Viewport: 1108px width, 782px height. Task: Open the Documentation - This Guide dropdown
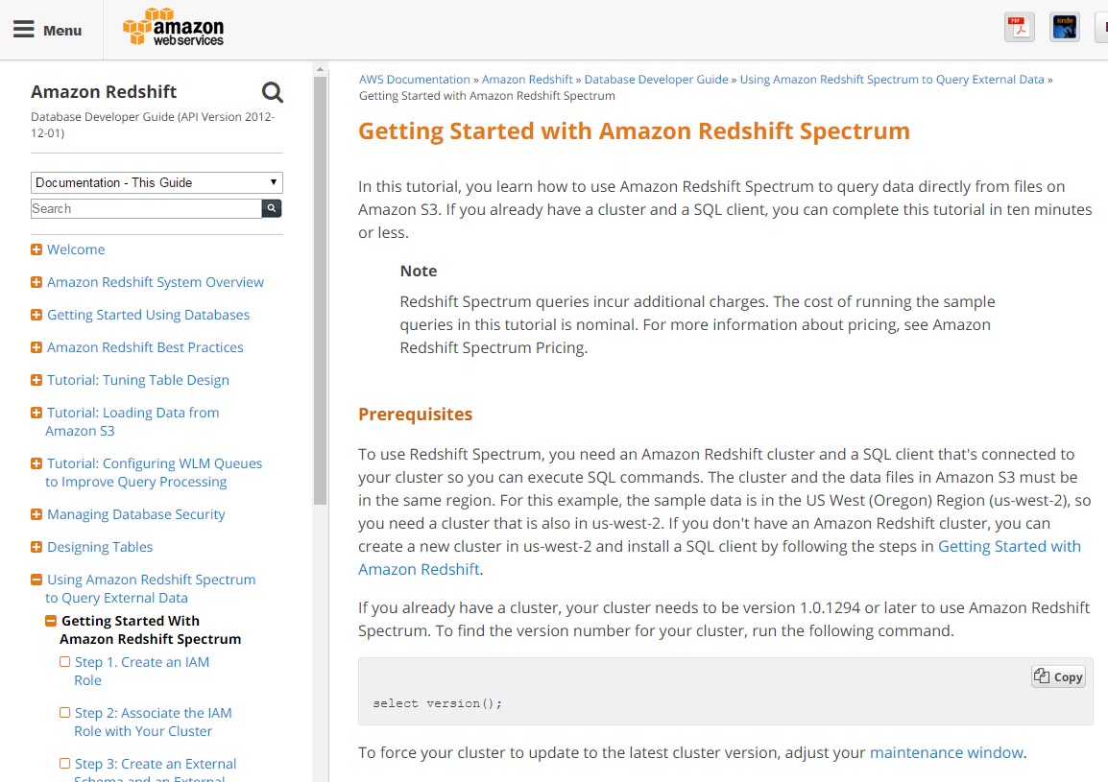[x=157, y=182]
